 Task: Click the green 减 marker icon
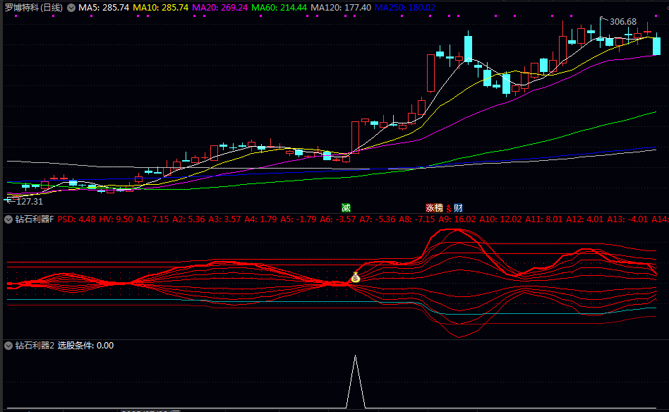click(x=346, y=208)
